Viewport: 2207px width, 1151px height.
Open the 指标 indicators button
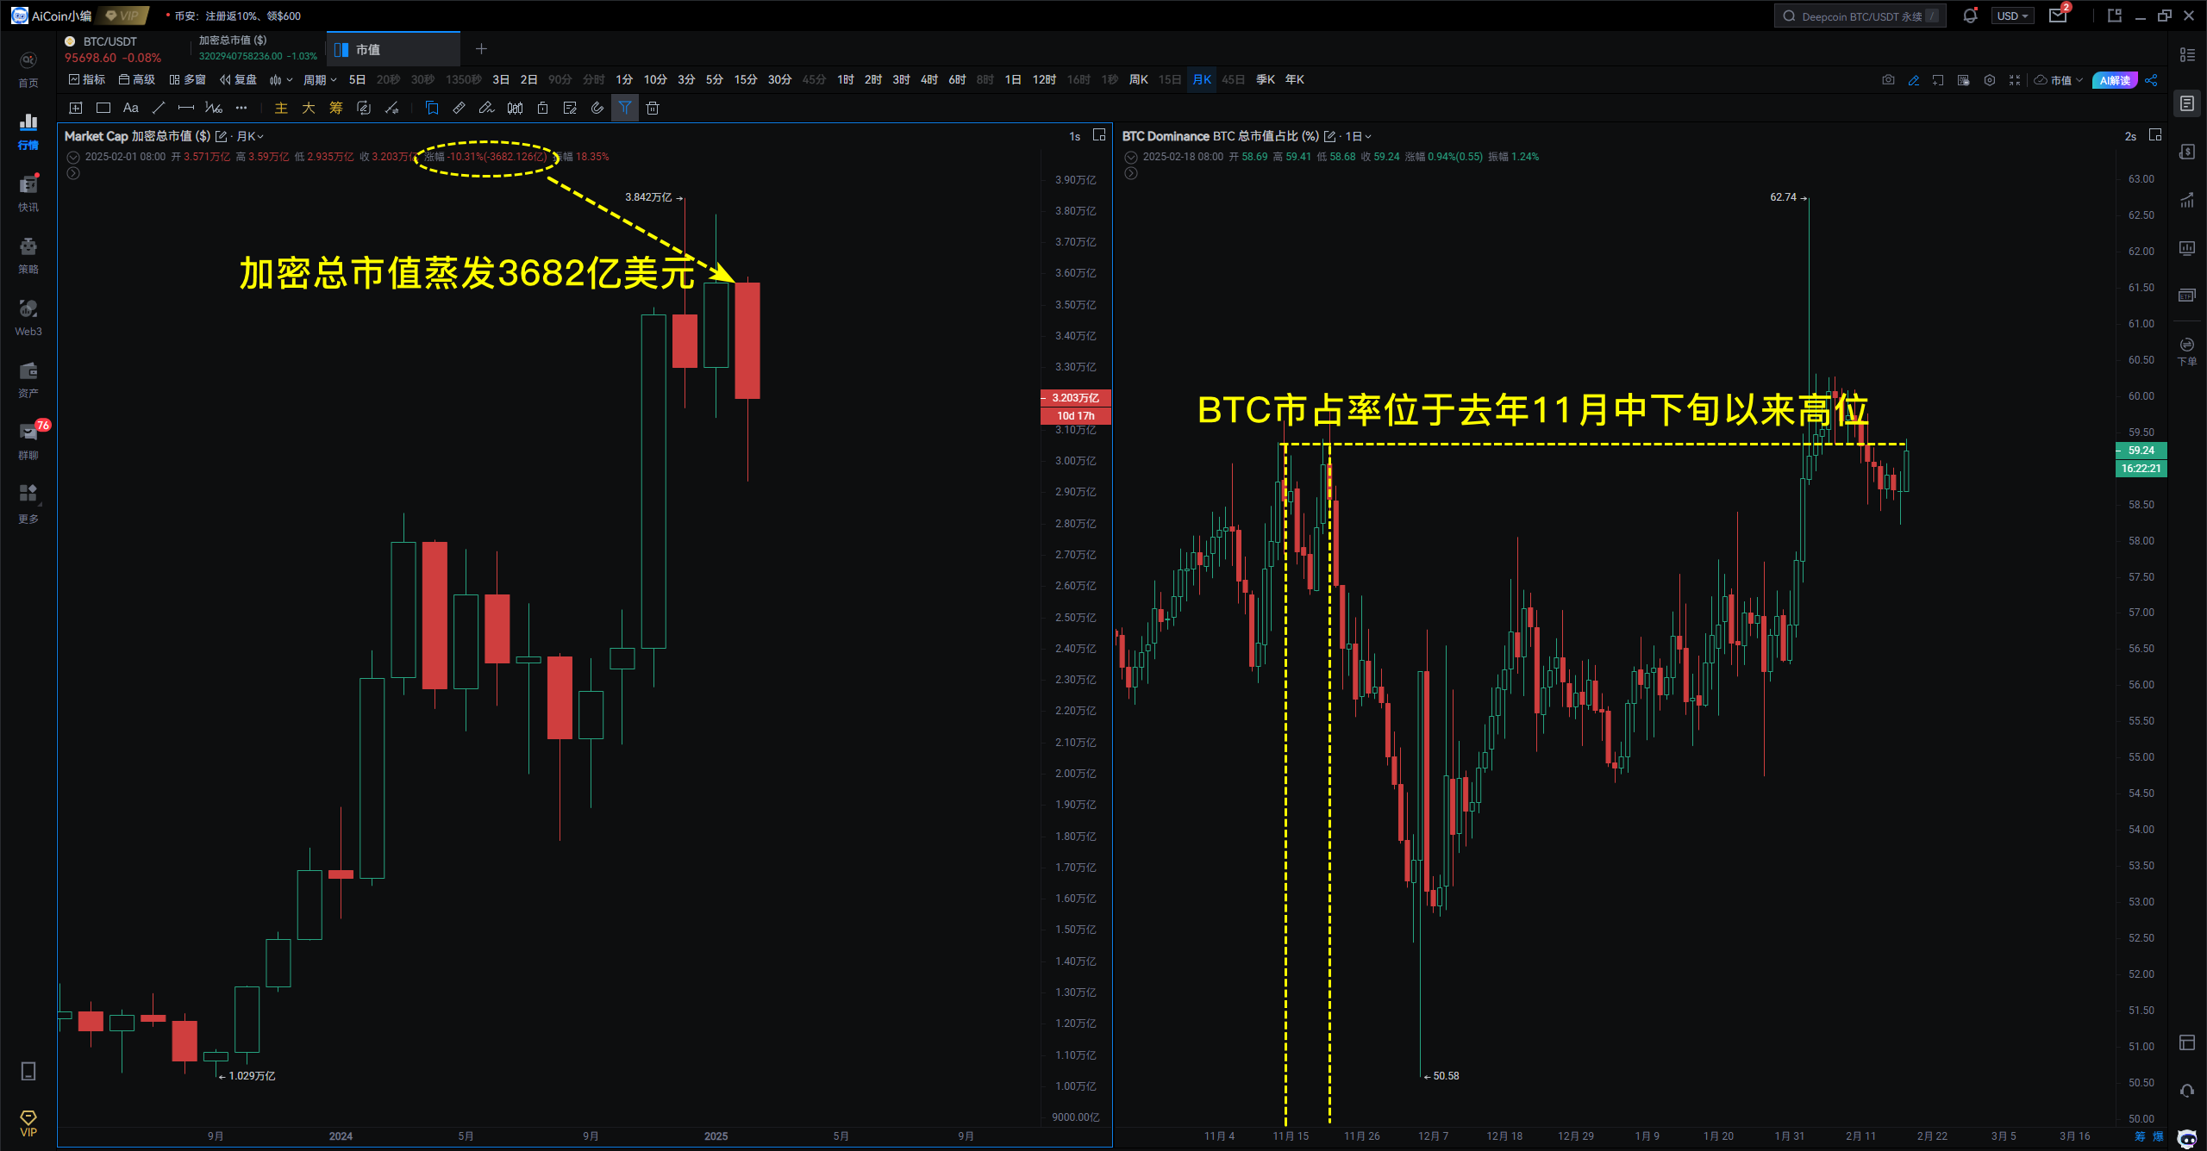pos(87,80)
